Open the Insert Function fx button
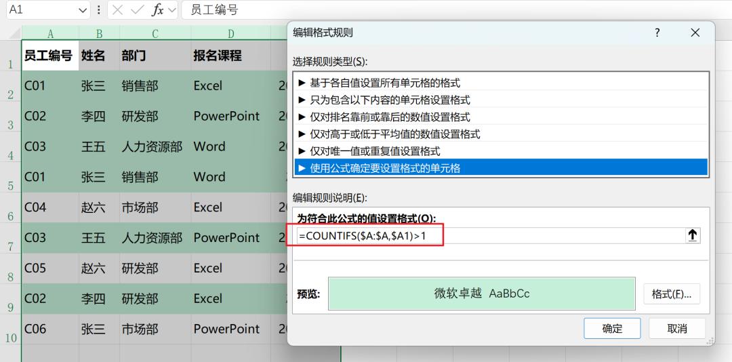732x362 pixels. click(157, 9)
